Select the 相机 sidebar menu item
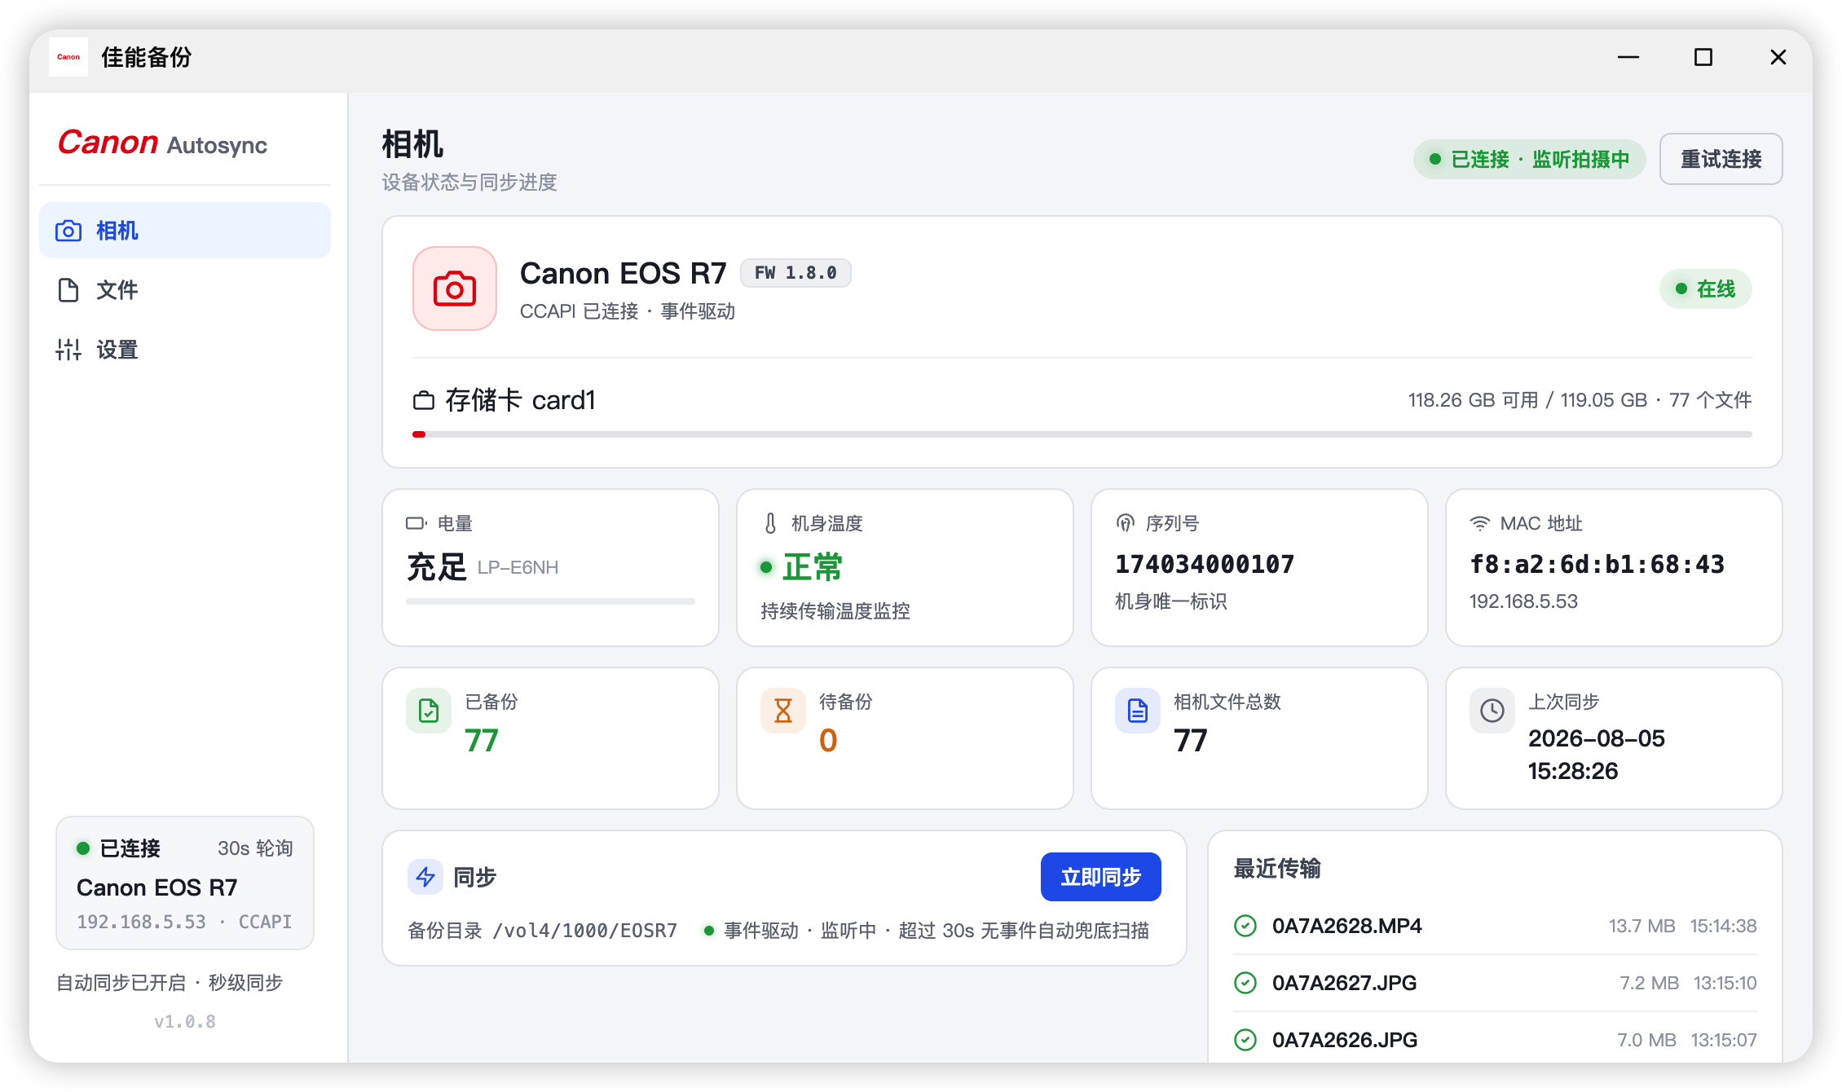This screenshot has height=1092, width=1842. pyautogui.click(x=185, y=231)
